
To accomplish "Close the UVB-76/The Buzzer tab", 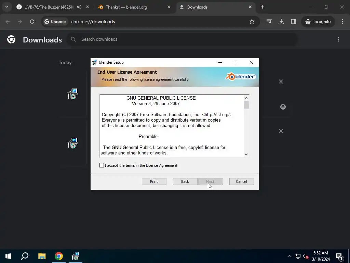I will pyautogui.click(x=87, y=7).
